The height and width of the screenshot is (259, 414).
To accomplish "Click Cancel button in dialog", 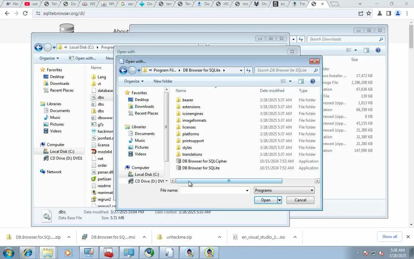I will (300, 200).
